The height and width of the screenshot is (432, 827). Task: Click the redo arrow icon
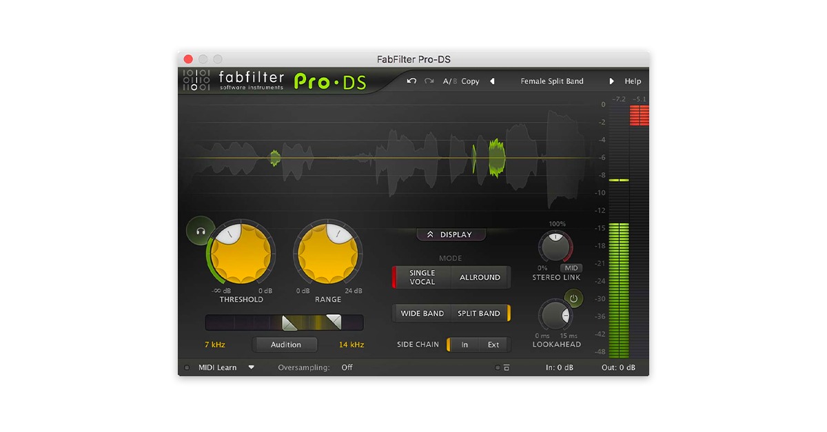click(x=429, y=81)
